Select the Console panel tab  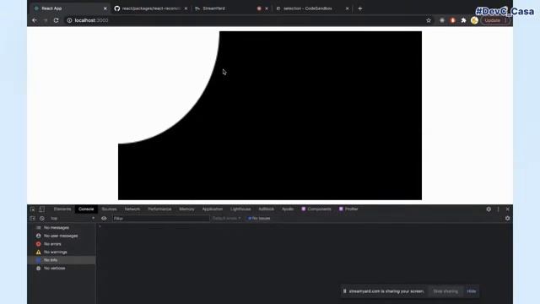point(86,209)
